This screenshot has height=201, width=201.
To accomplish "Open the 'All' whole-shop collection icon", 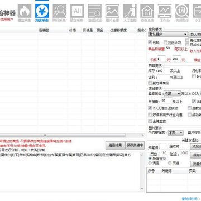I will (77, 11).
